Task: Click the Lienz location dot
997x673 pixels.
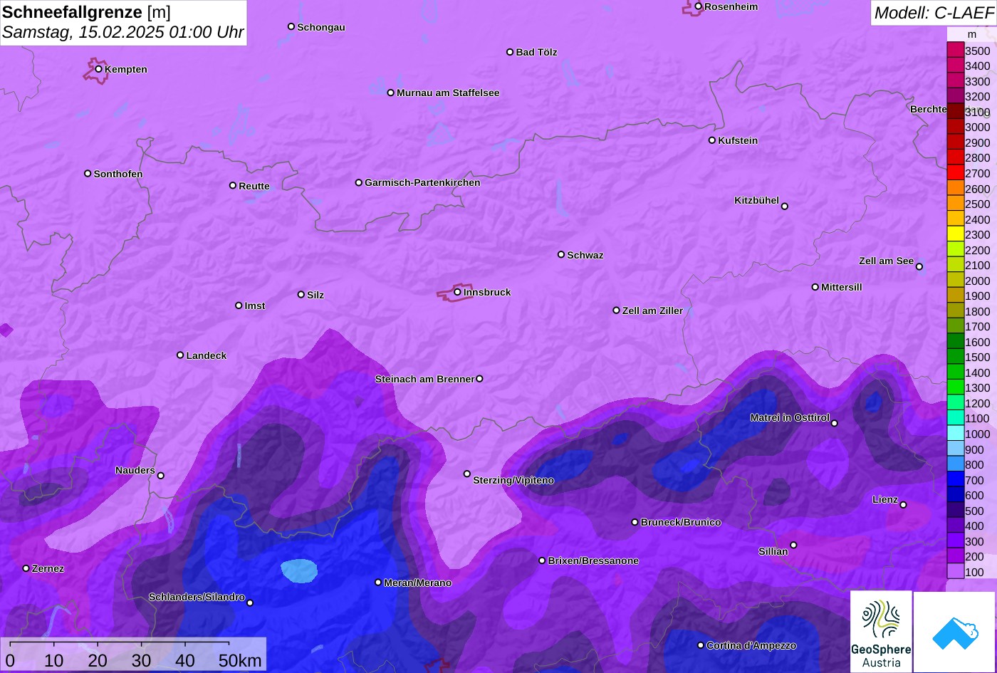Action: tap(903, 505)
